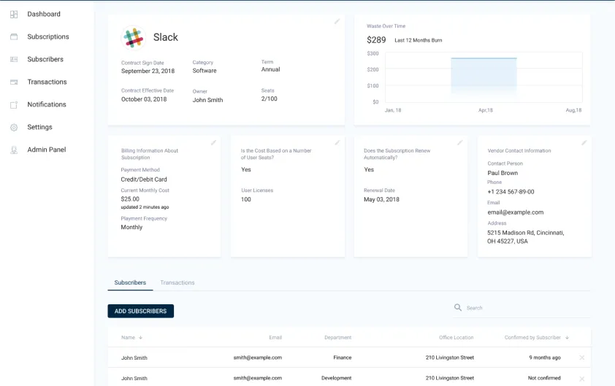Click the Credit/Debit Card payment method
The width and height of the screenshot is (615, 386).
pyautogui.click(x=144, y=180)
